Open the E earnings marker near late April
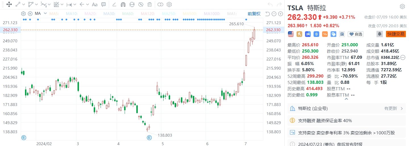 pos(149,137)
